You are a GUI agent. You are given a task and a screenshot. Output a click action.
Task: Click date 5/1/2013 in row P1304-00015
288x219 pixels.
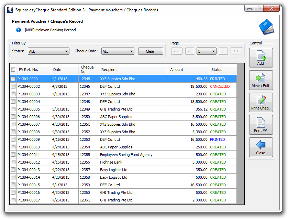tap(65, 185)
